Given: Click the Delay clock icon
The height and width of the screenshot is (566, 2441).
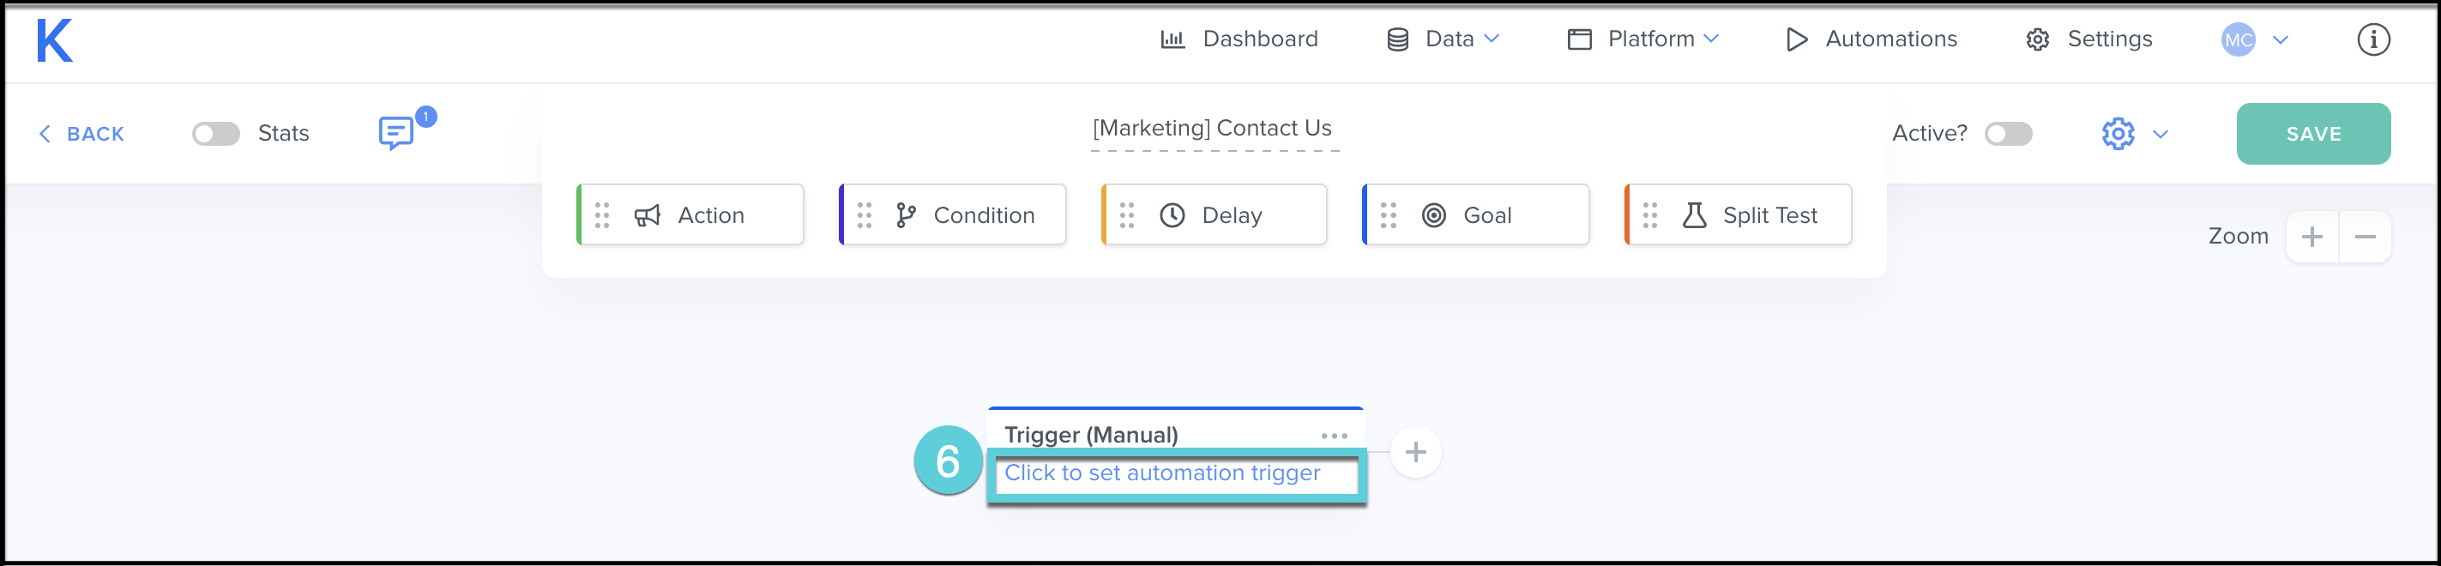Looking at the screenshot, I should (1172, 216).
